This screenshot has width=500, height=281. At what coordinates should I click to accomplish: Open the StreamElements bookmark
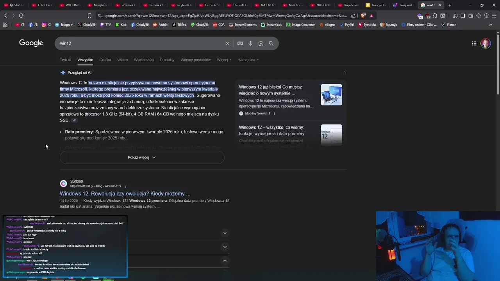[243, 25]
